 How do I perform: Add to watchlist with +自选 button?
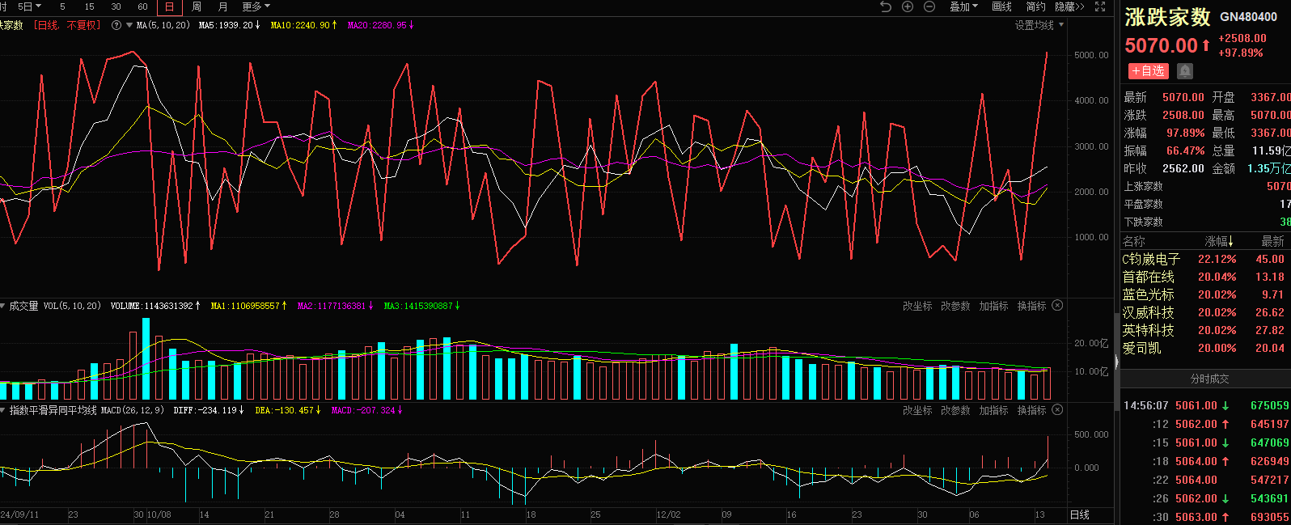click(1149, 71)
